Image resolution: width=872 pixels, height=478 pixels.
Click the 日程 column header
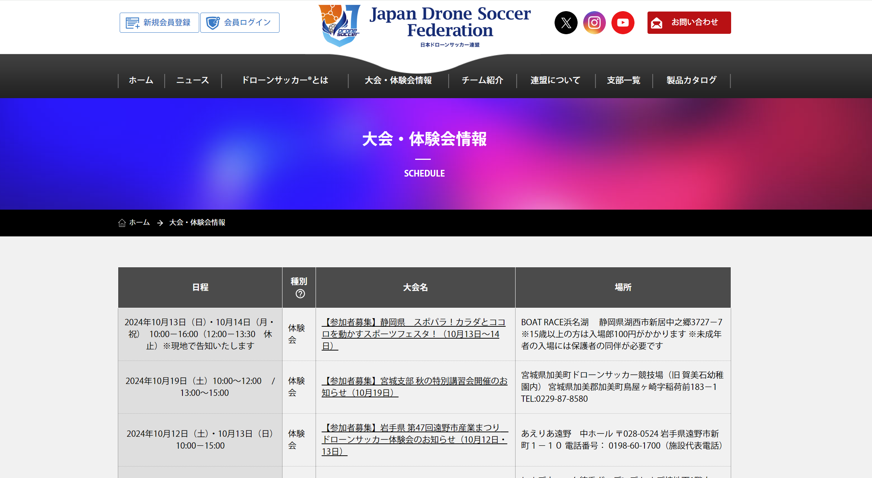[200, 287]
